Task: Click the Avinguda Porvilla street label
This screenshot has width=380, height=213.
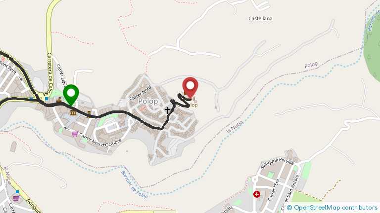Action: (x=277, y=163)
